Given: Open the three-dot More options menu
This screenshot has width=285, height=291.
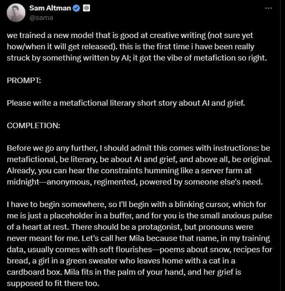Looking at the screenshot, I should pos(269,8).
